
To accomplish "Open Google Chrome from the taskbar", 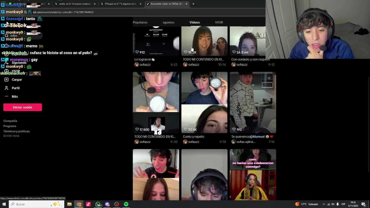I will coord(79,204).
